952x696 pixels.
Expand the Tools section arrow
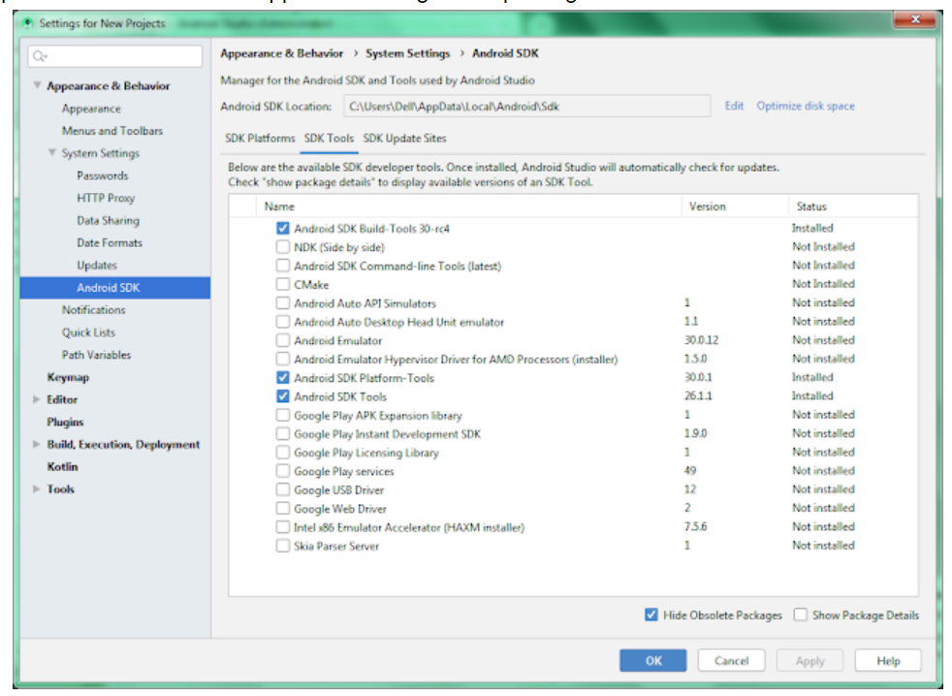tap(37, 489)
